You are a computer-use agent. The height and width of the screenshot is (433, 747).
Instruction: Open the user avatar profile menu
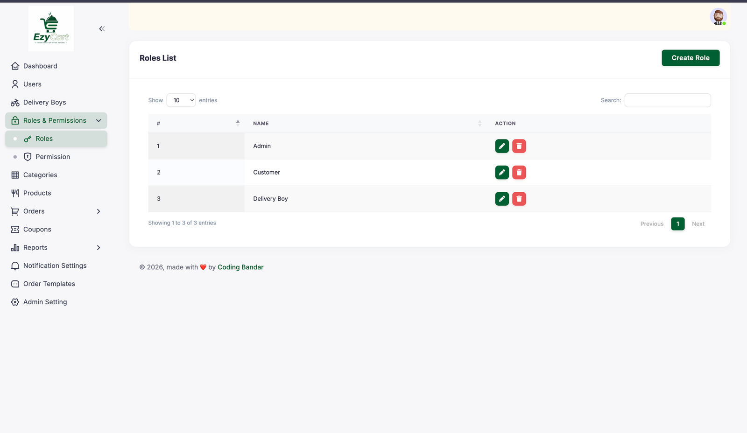[x=718, y=17]
